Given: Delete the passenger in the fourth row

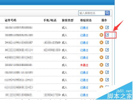Looking at the screenshot, I should point(101,50).
